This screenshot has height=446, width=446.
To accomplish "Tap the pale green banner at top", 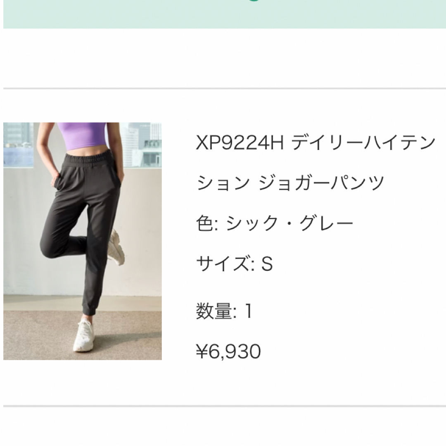I will (224, 14).
